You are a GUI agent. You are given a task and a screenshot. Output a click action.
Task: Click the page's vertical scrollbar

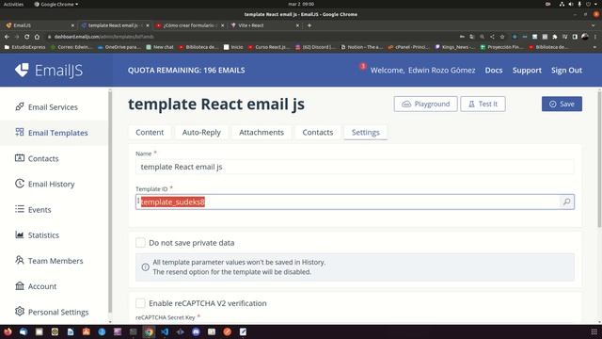[599, 158]
